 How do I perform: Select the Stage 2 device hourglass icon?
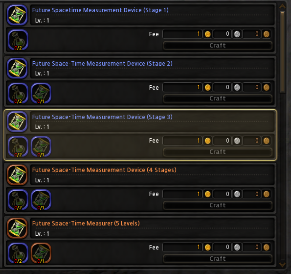tap(17, 68)
